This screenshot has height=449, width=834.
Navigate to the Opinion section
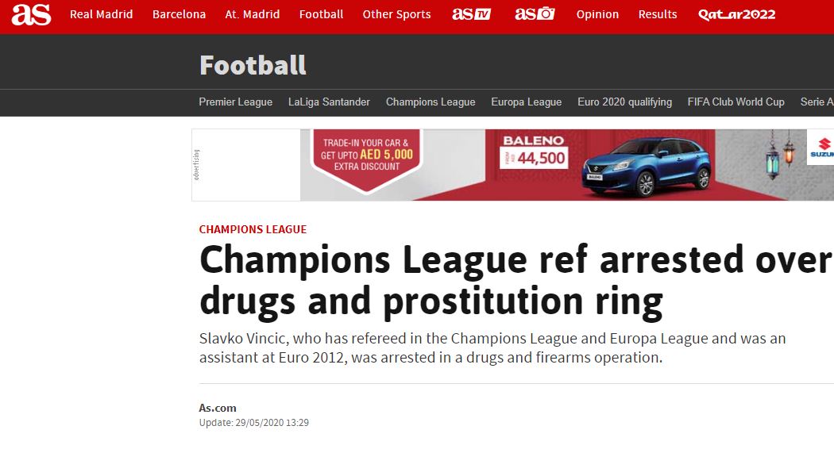[x=597, y=14]
